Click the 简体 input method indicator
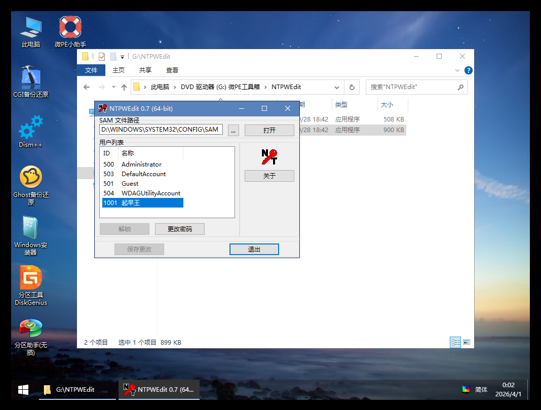Image resolution: width=541 pixels, height=410 pixels. click(481, 389)
